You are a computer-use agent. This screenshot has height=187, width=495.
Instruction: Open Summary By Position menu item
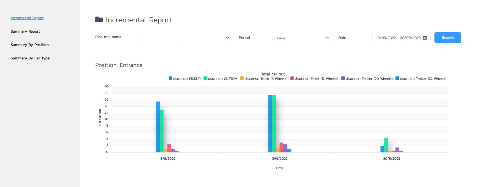pos(29,45)
